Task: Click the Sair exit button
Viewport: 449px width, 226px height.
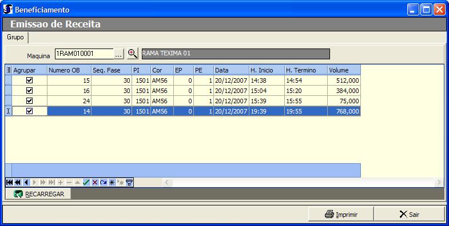Action: tap(409, 214)
